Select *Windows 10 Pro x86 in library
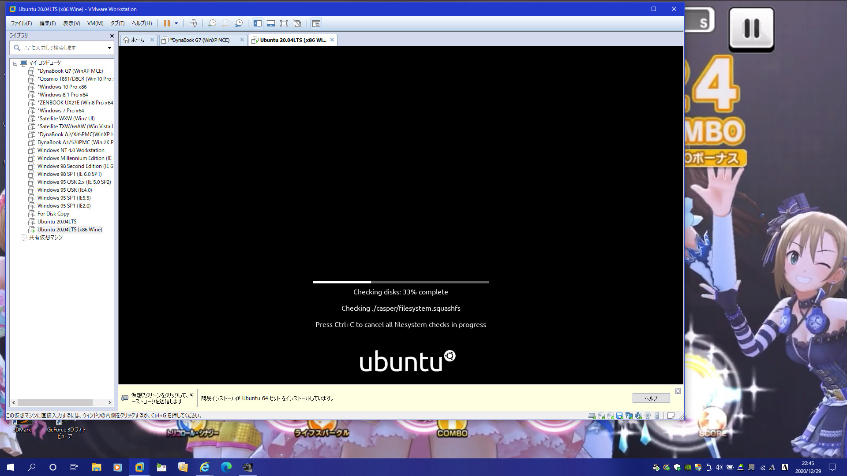This screenshot has width=847, height=476. (x=57, y=87)
